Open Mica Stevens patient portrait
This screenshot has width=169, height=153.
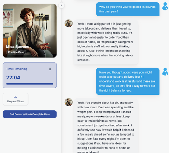pos(30,31)
